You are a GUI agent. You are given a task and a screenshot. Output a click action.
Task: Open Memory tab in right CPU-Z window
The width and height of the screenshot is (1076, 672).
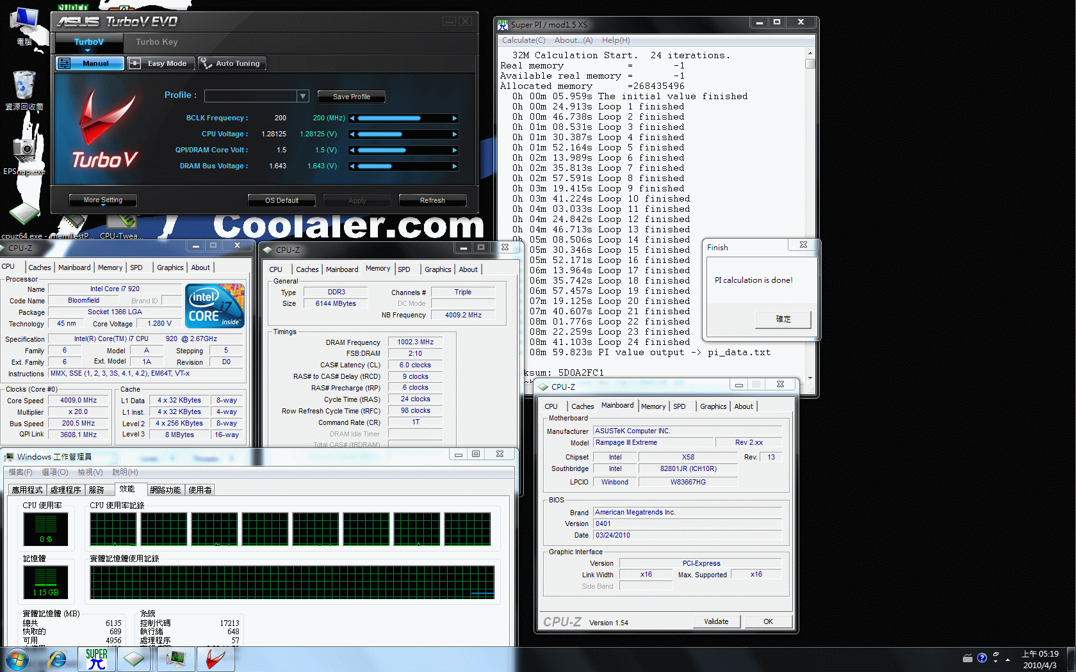(x=653, y=406)
